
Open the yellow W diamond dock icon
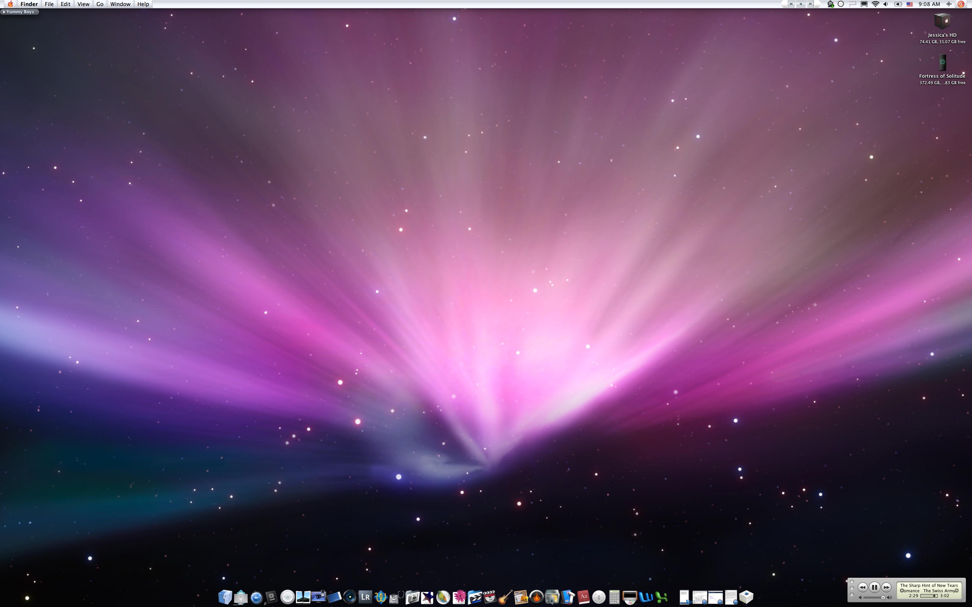(381, 598)
